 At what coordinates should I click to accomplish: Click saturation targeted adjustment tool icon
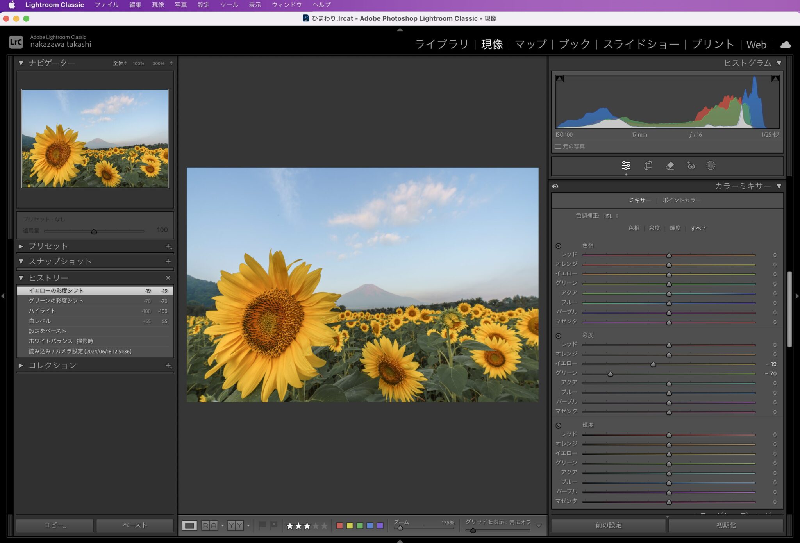pyautogui.click(x=559, y=336)
